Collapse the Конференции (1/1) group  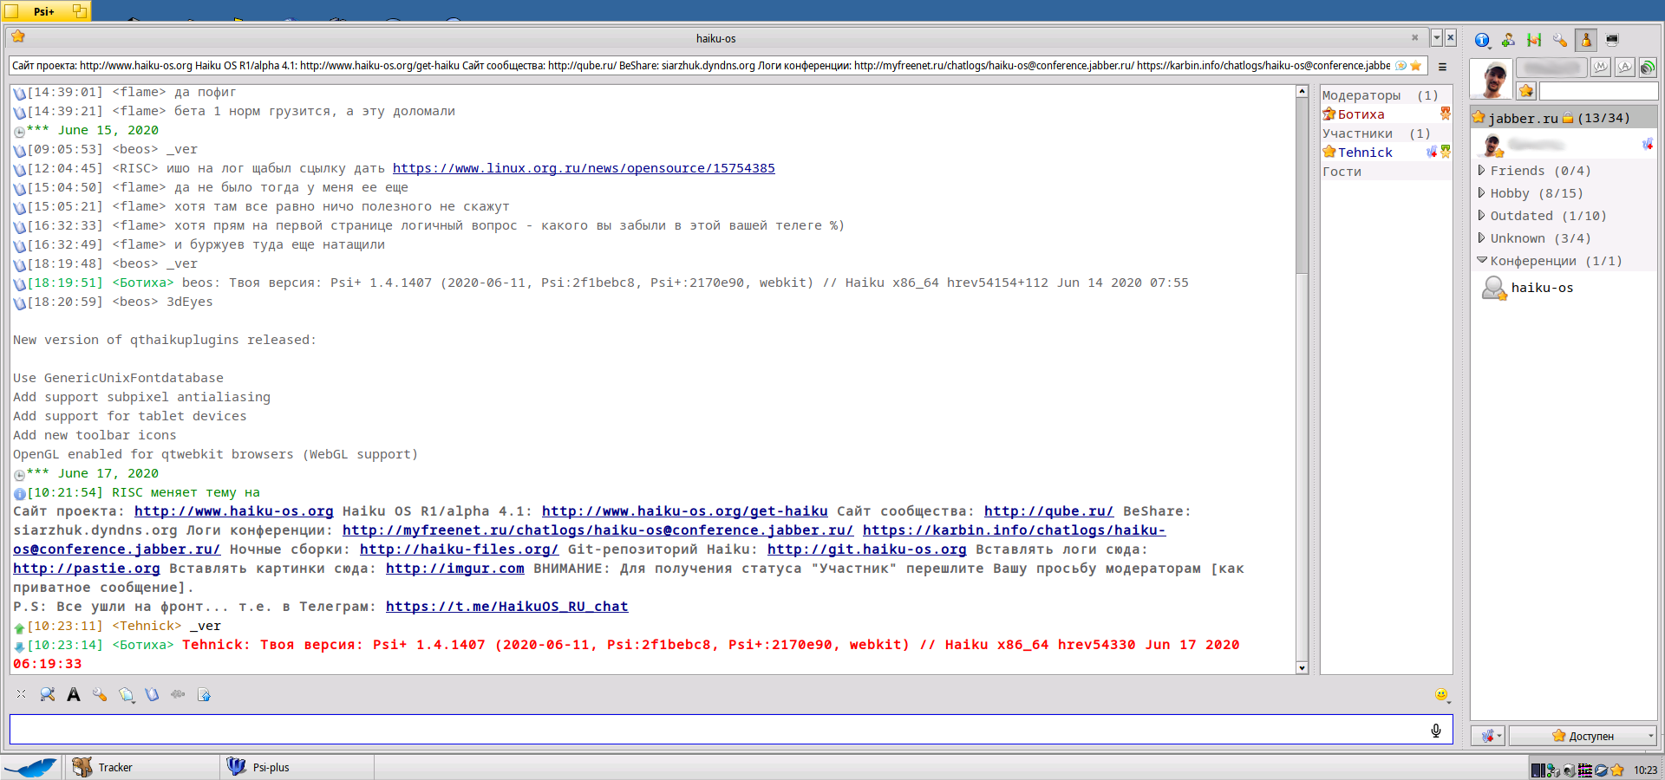coord(1564,261)
